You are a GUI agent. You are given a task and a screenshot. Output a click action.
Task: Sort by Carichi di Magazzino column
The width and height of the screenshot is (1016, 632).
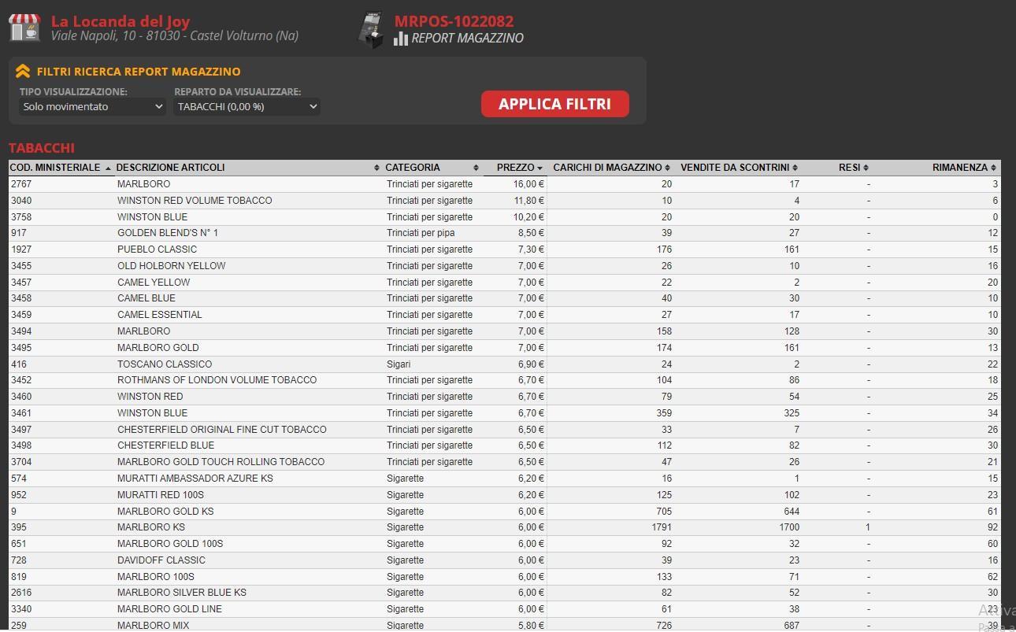(611, 168)
